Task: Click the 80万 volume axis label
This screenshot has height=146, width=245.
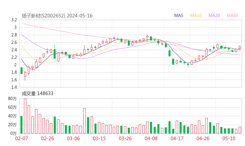Action: (12, 99)
